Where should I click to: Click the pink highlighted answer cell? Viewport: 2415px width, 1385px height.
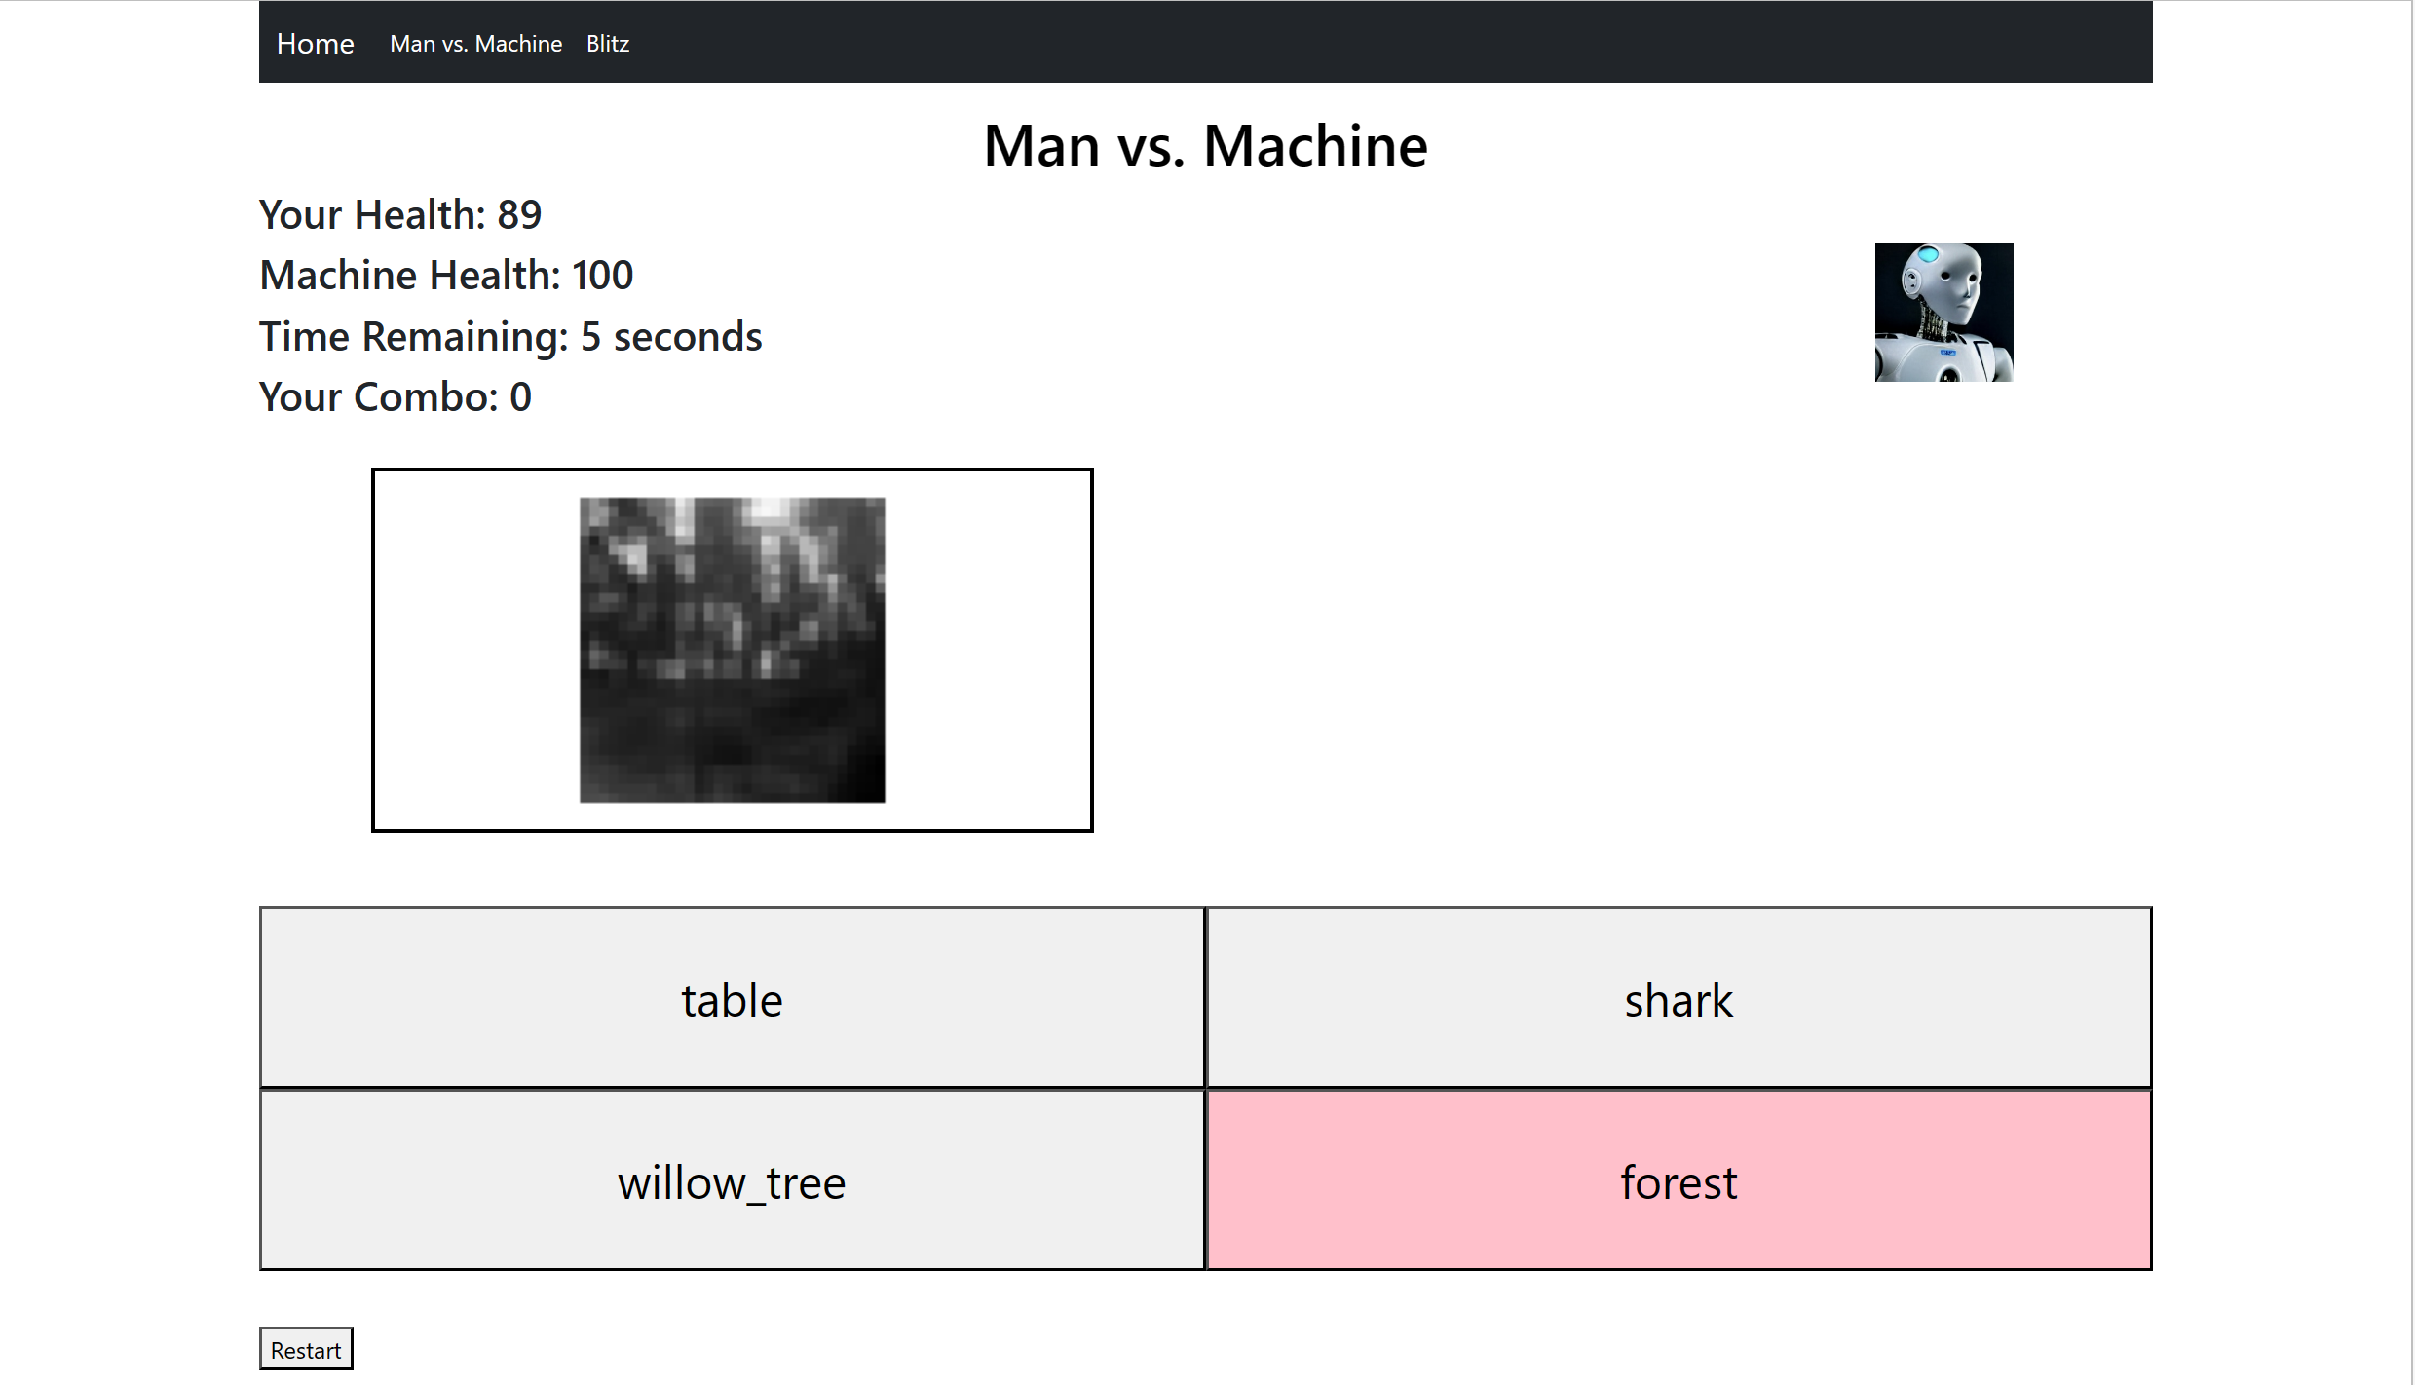pos(1678,1181)
